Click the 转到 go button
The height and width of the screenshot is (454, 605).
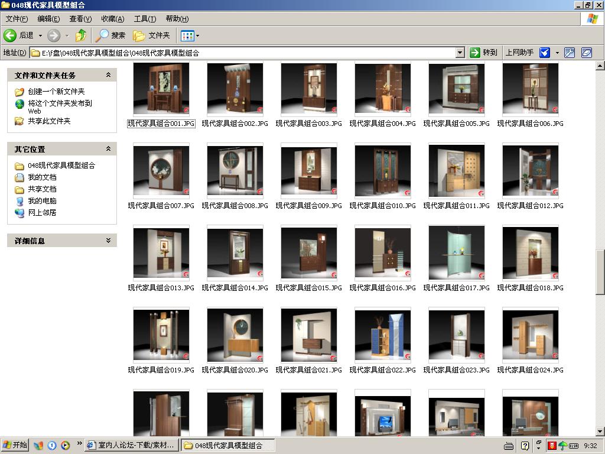tap(483, 53)
